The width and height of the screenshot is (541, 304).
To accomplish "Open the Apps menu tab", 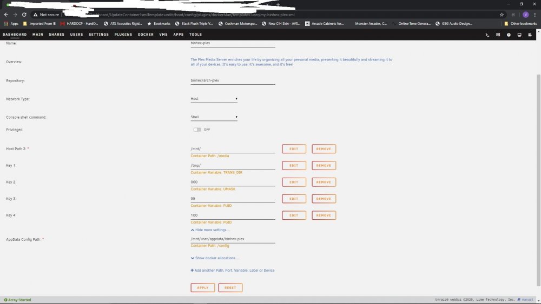I will click(179, 35).
